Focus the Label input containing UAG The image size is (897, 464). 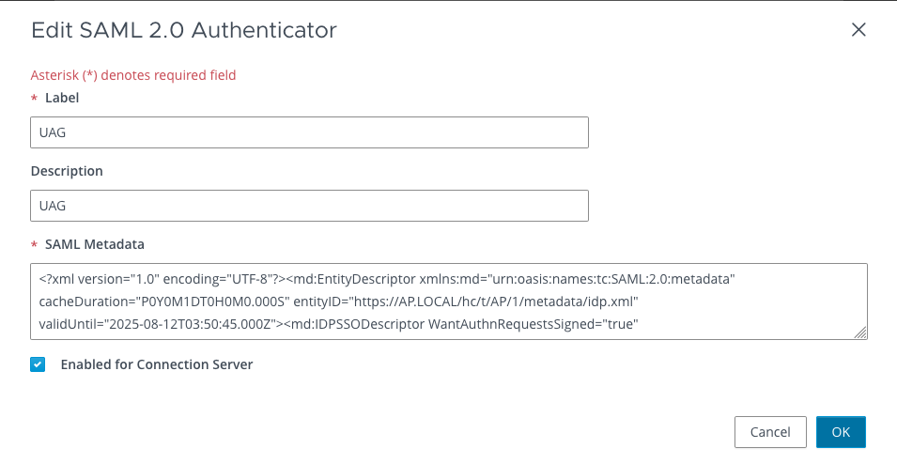click(x=309, y=132)
